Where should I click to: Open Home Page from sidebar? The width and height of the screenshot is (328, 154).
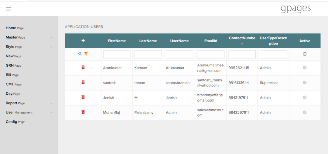(x=15, y=28)
